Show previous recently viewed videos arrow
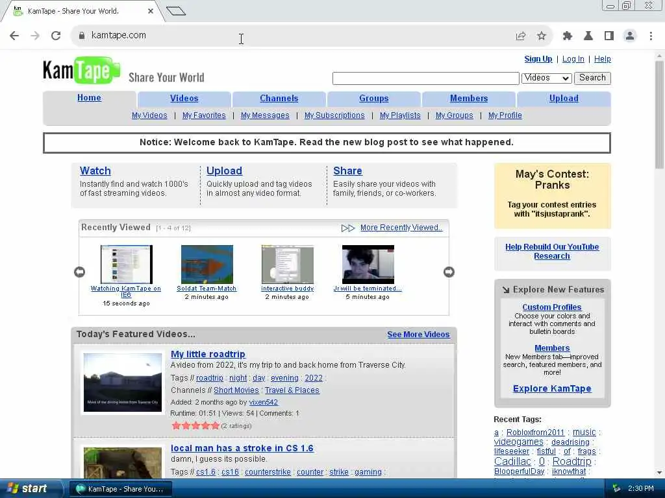The image size is (665, 498). point(79,272)
